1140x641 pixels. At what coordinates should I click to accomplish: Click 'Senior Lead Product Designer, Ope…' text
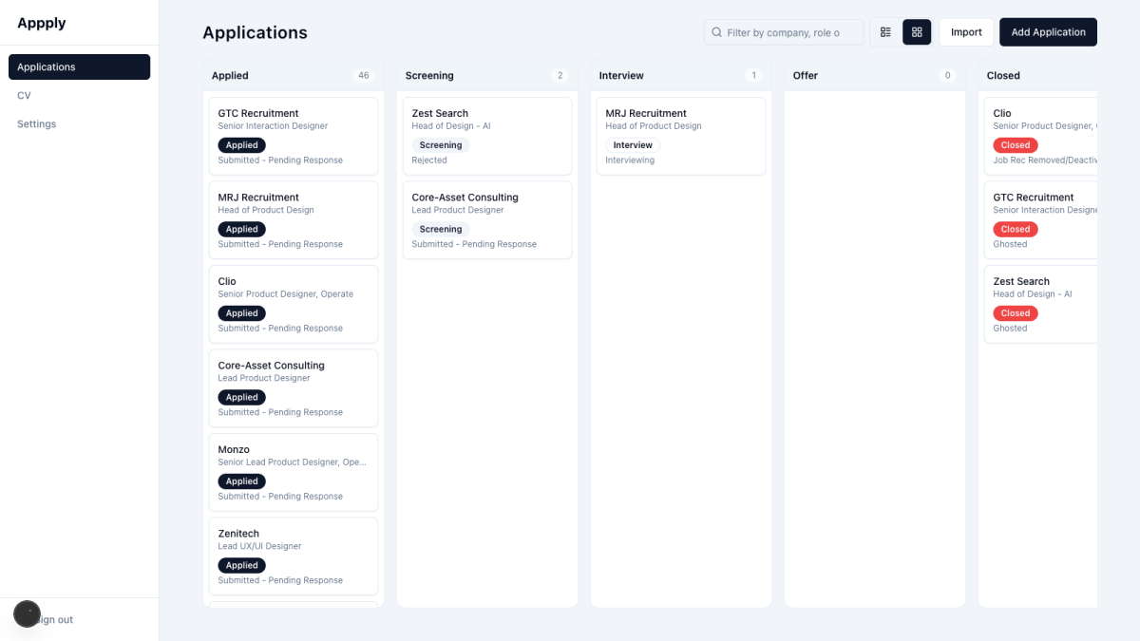(292, 462)
